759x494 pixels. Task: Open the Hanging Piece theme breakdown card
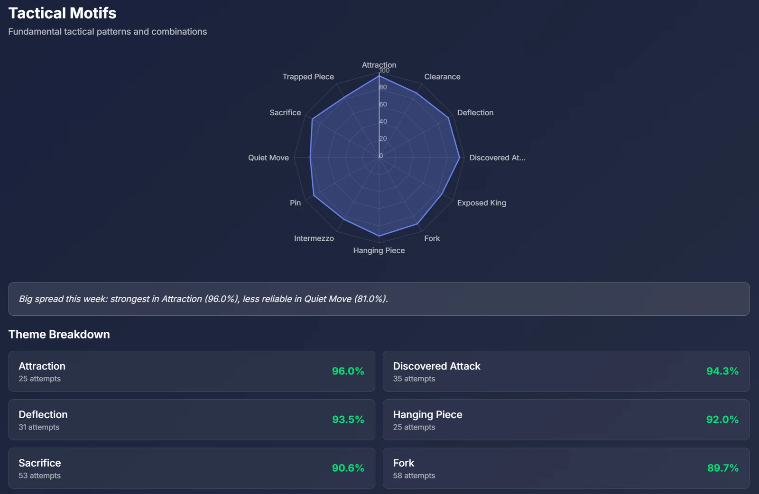point(566,420)
